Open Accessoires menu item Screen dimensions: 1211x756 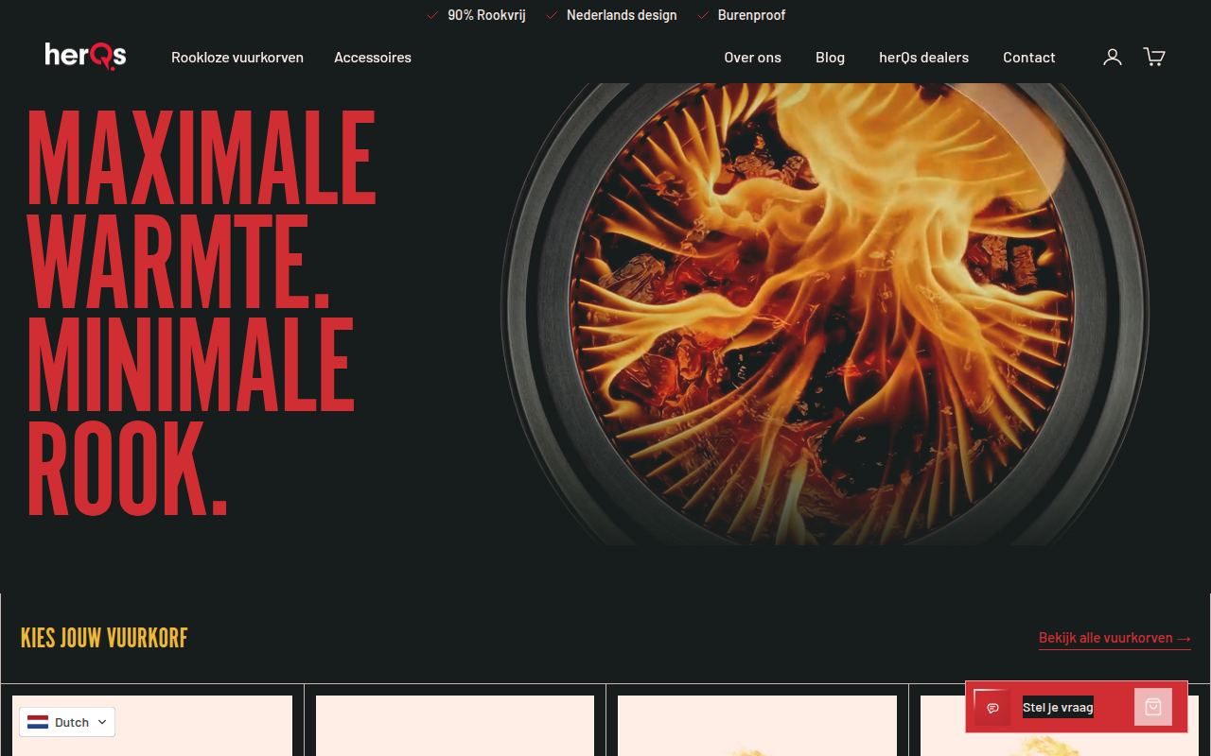(x=373, y=57)
